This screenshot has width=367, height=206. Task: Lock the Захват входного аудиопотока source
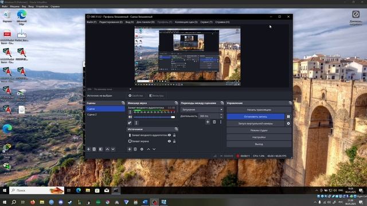[174, 135]
